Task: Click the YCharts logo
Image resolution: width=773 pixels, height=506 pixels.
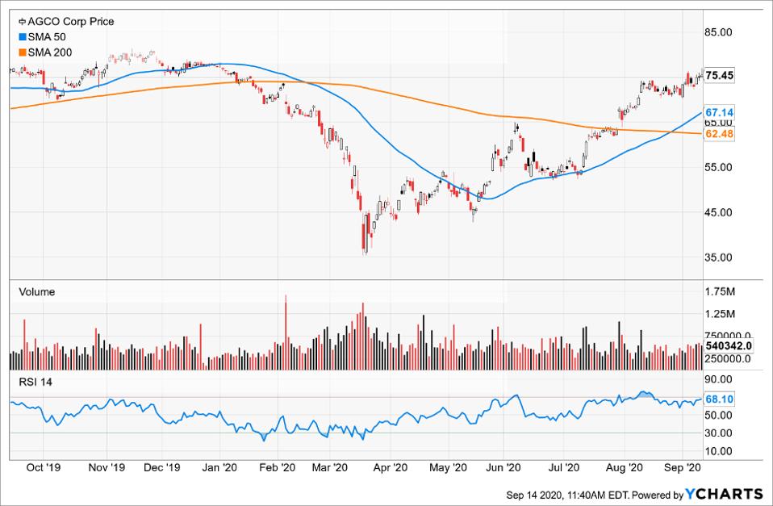Action: 725,493
